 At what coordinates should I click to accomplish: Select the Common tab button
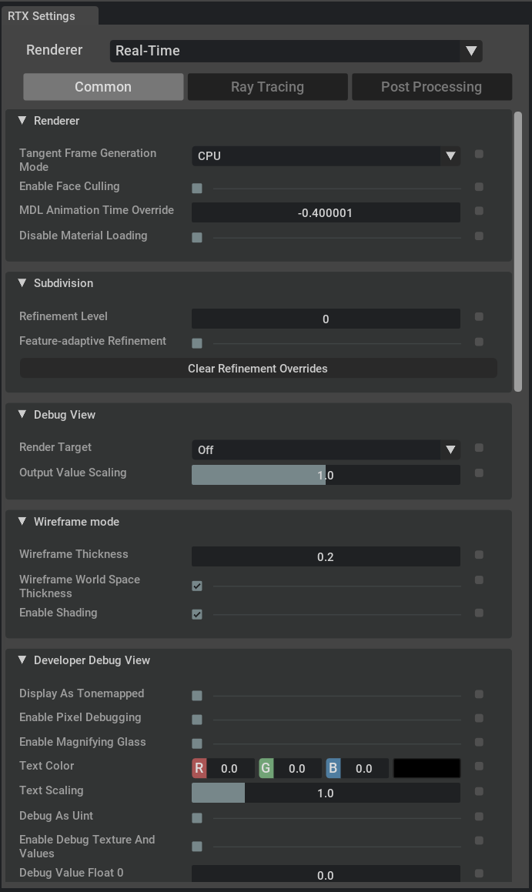103,87
